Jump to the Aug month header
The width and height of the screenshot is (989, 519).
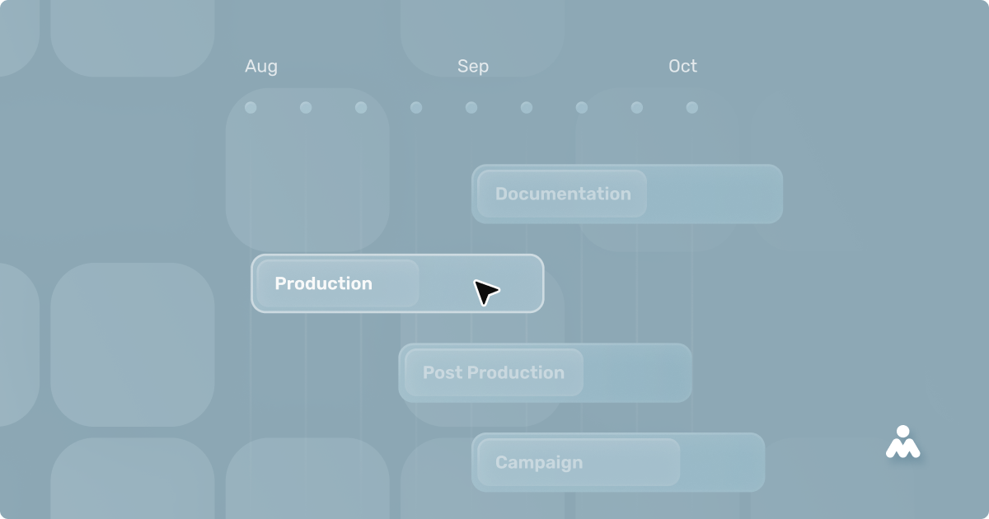point(261,67)
